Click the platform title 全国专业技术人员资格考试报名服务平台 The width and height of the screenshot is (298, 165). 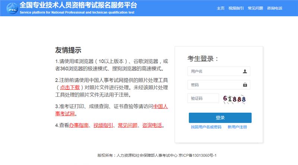pyautogui.click(x=78, y=5)
